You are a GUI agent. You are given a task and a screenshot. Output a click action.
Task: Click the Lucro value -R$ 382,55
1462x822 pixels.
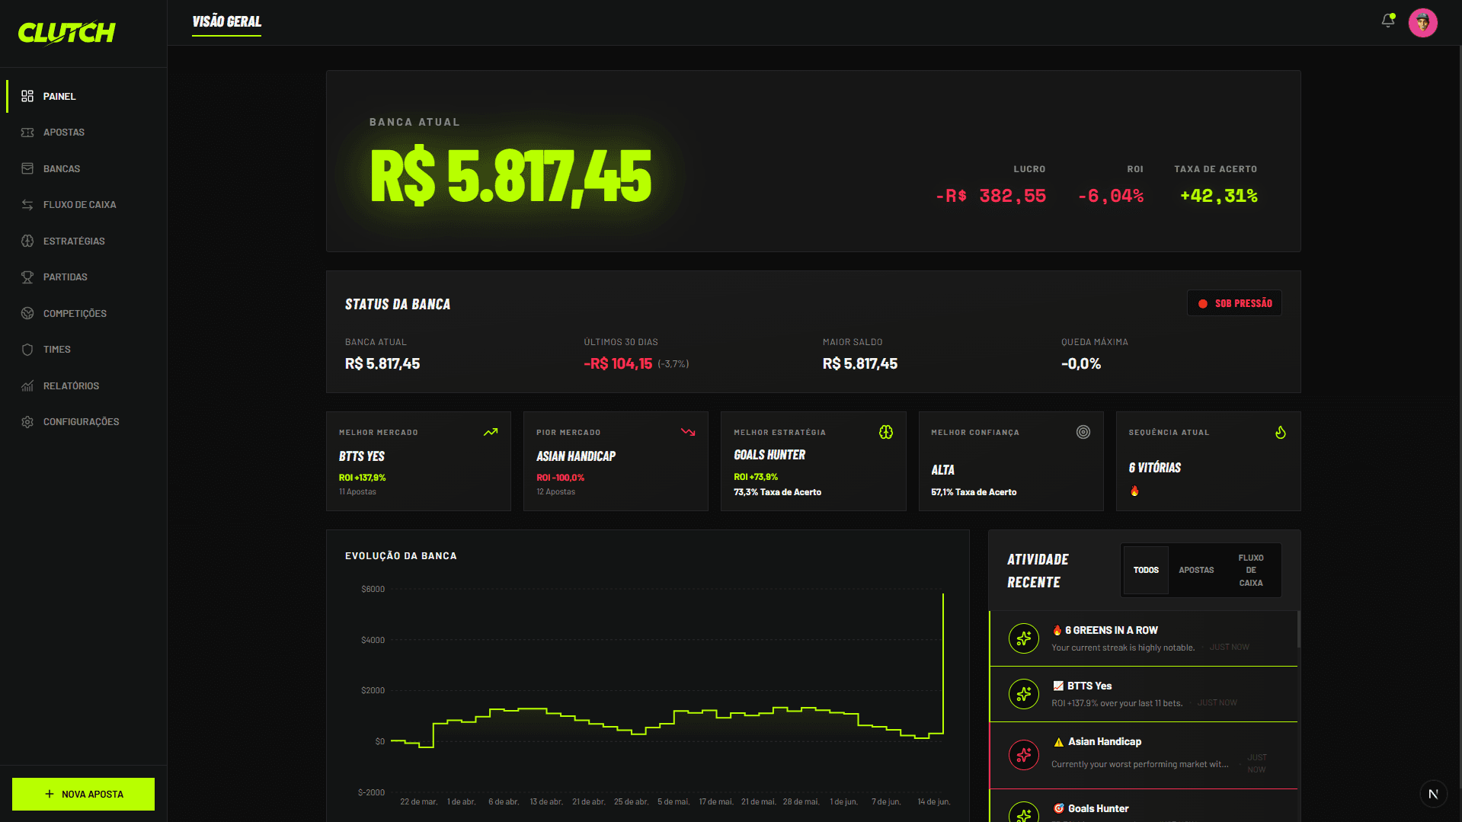990,196
